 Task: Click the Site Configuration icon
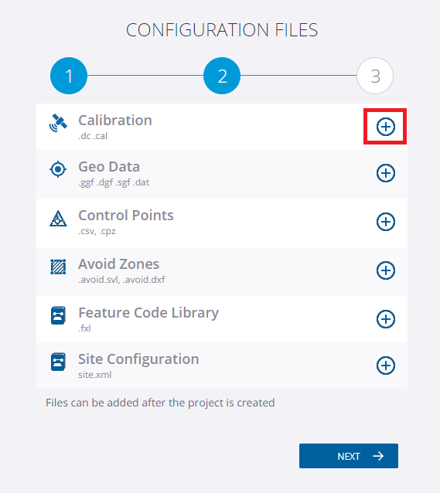pyautogui.click(x=58, y=362)
